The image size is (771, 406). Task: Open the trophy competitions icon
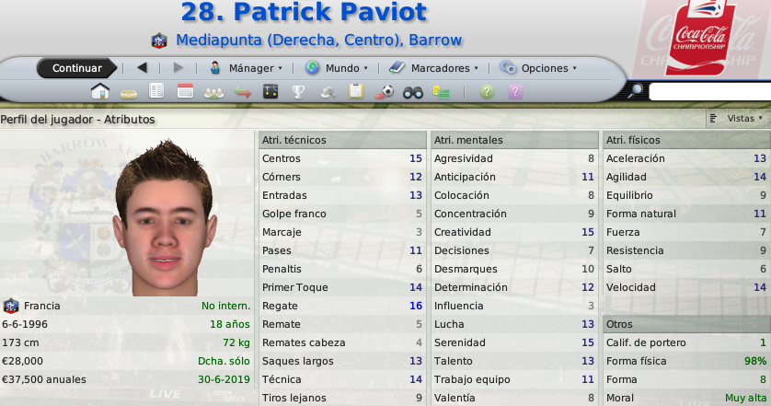pos(298,92)
